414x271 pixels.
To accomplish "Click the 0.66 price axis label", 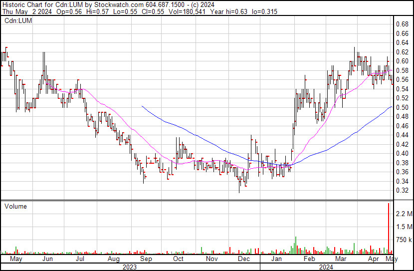I will (402, 33).
